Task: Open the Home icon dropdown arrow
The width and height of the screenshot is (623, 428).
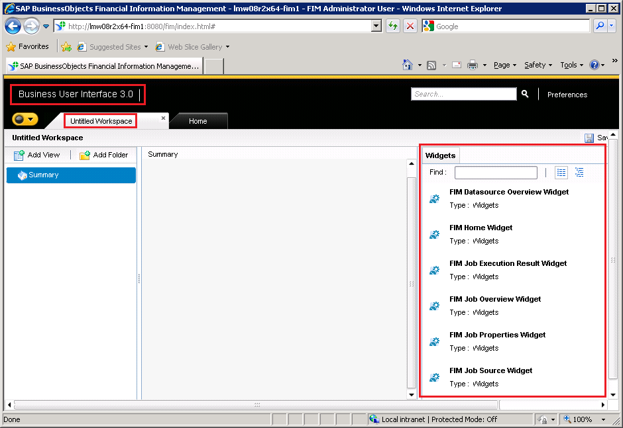Action: [420, 65]
